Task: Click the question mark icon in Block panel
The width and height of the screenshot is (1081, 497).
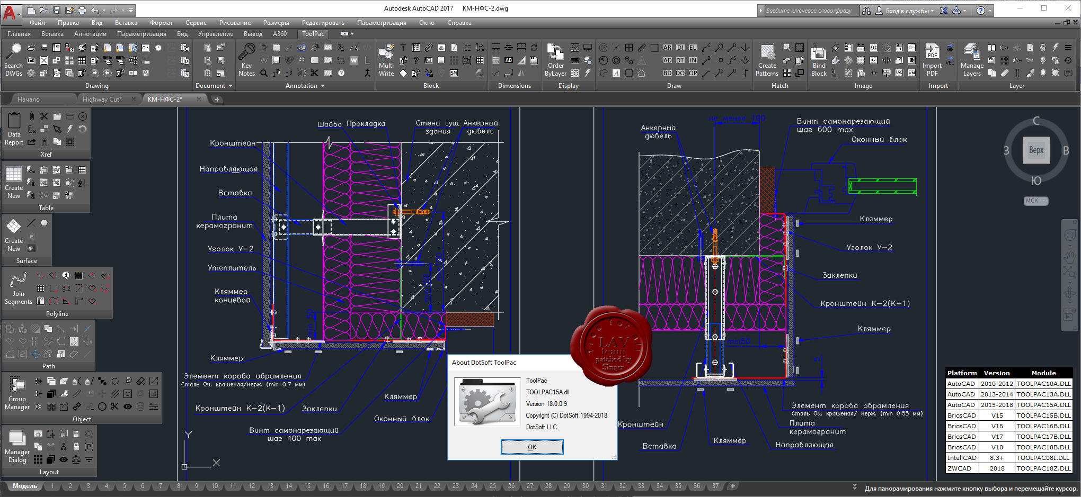Action: (x=416, y=60)
